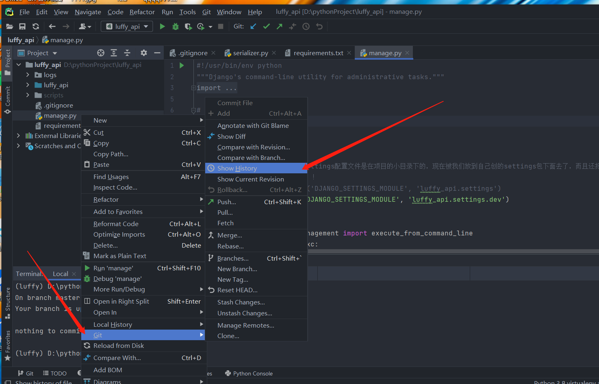Select Compare with Branch... entry
Viewport: 599px width, 384px height.
click(x=256, y=157)
